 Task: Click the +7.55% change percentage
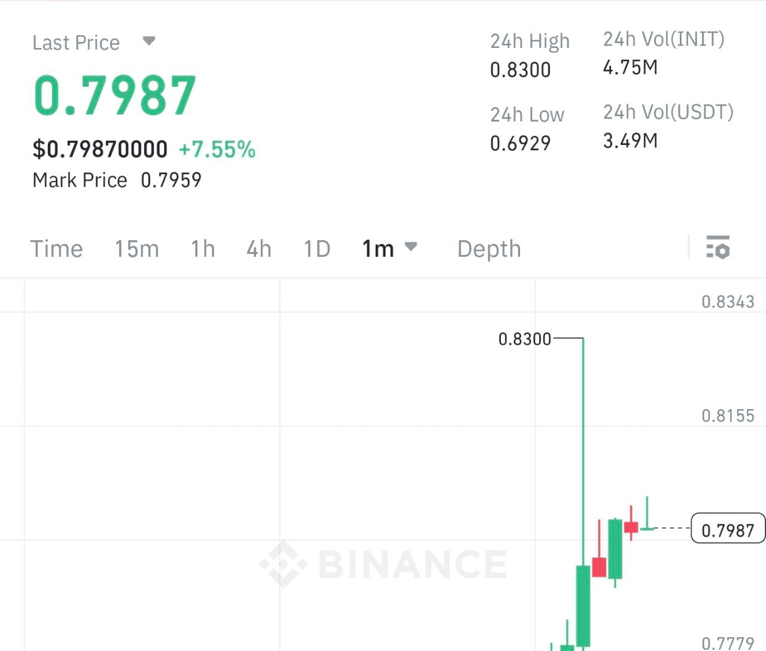217,149
